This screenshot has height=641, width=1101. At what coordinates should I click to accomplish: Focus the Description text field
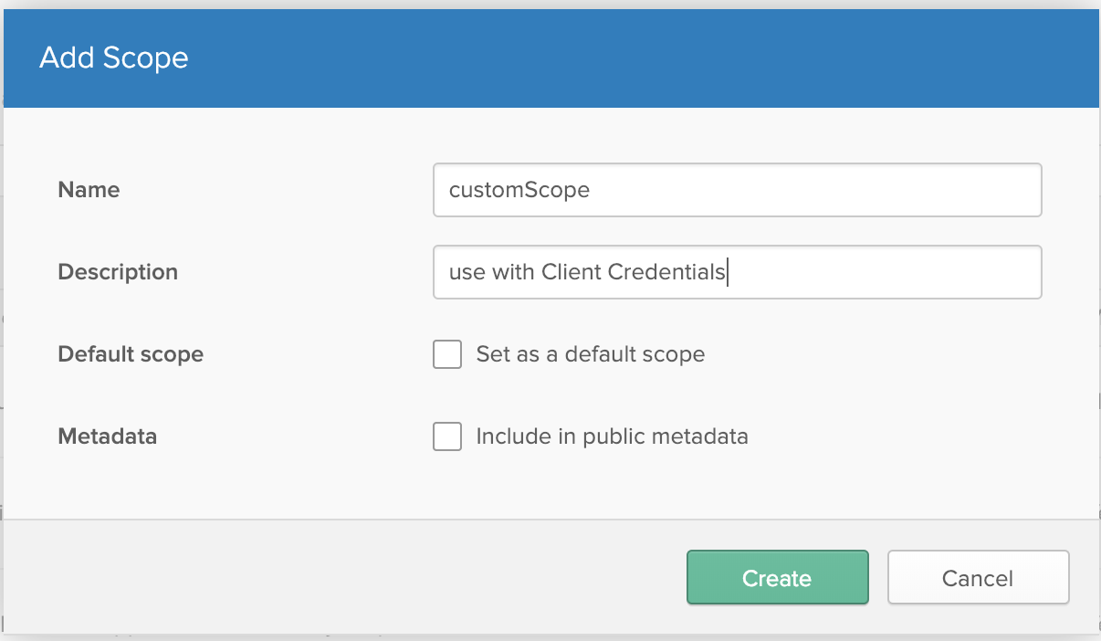737,272
